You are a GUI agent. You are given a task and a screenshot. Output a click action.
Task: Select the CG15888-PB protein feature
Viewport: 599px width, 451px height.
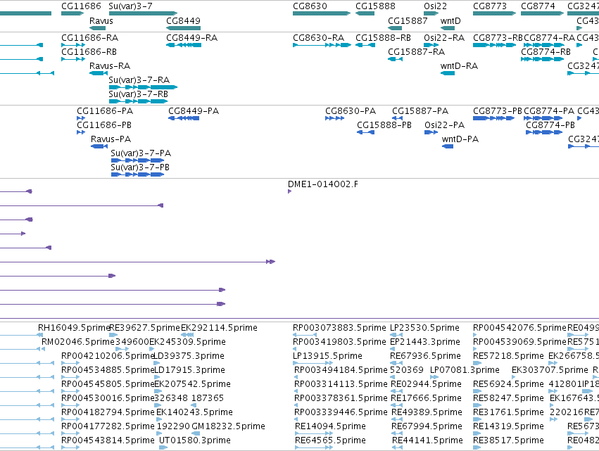coord(365,132)
